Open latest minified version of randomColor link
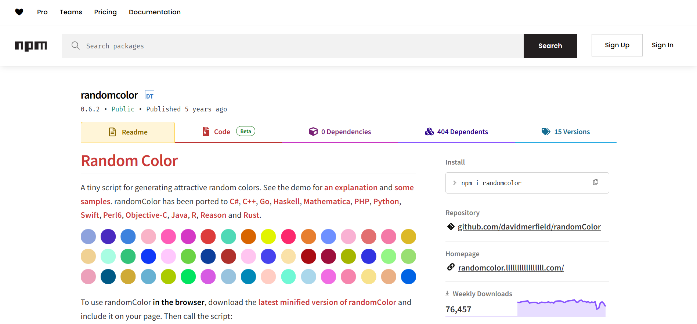 pos(327,302)
